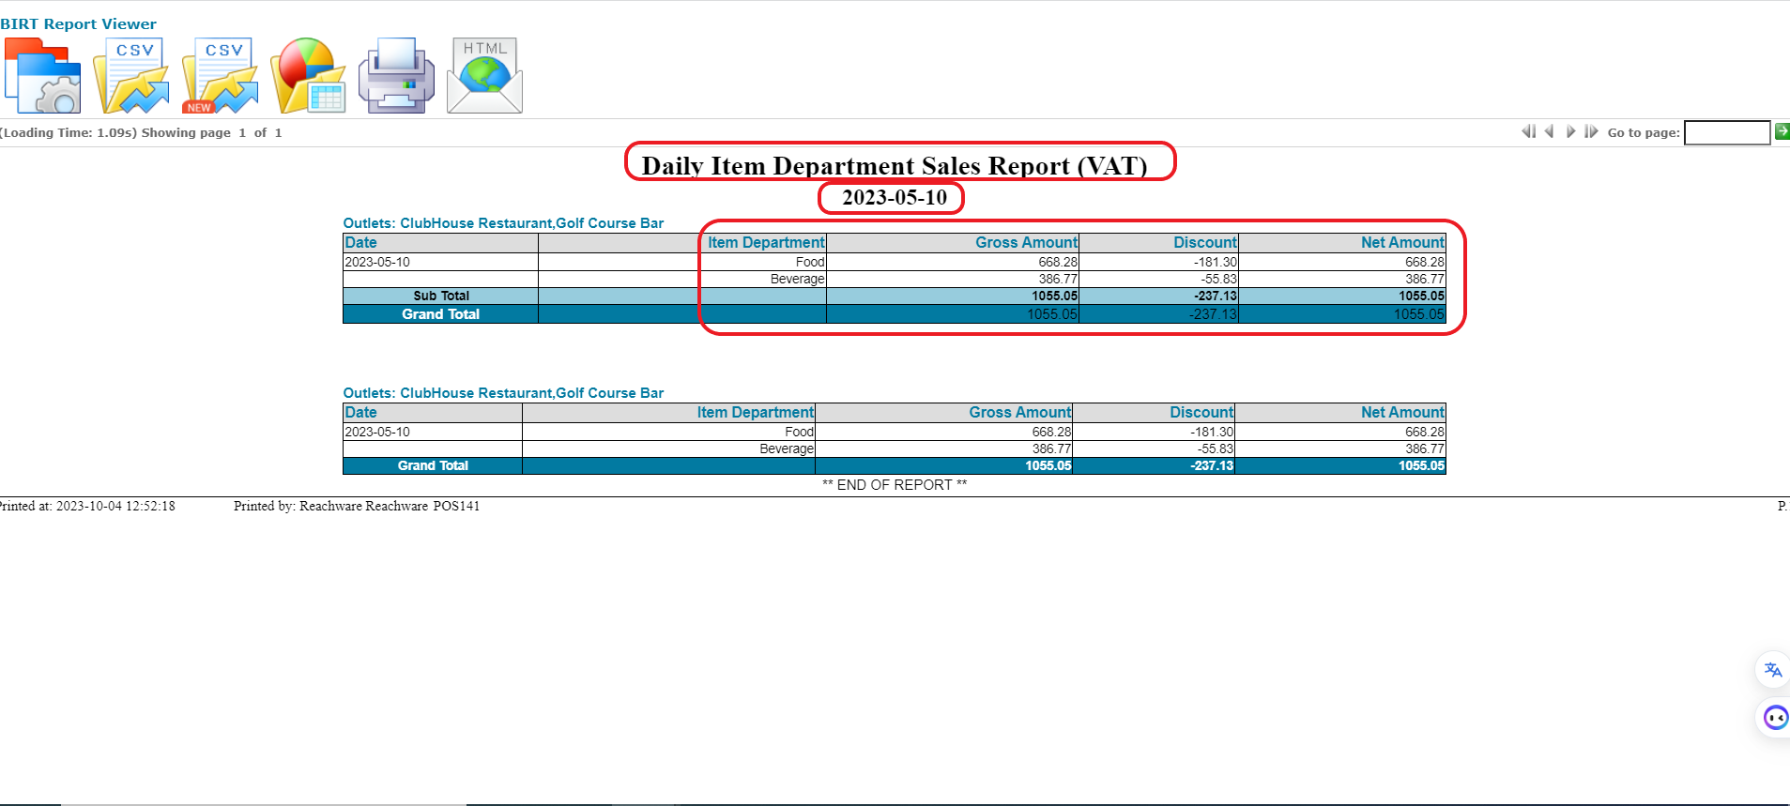
Task: Click Beverage net amount 386.77 in upper table
Action: tap(1425, 280)
